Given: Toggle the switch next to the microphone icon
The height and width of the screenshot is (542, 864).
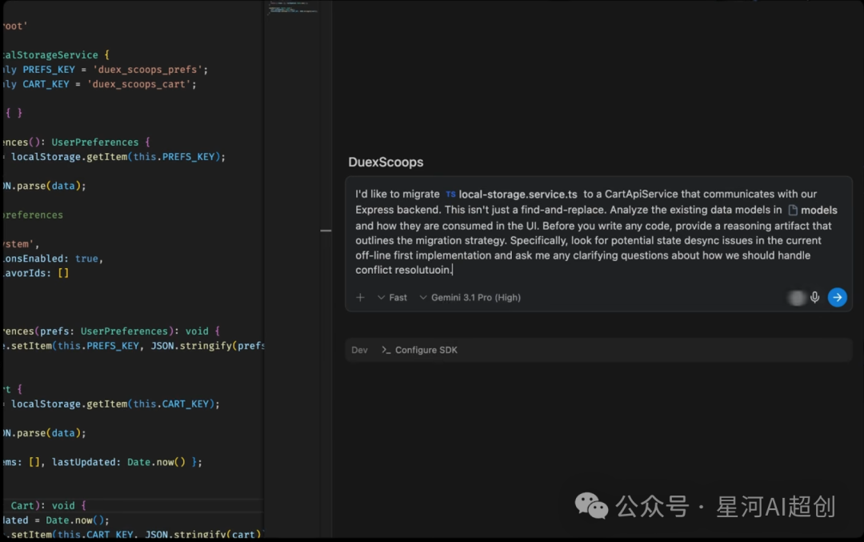Looking at the screenshot, I should click(797, 297).
